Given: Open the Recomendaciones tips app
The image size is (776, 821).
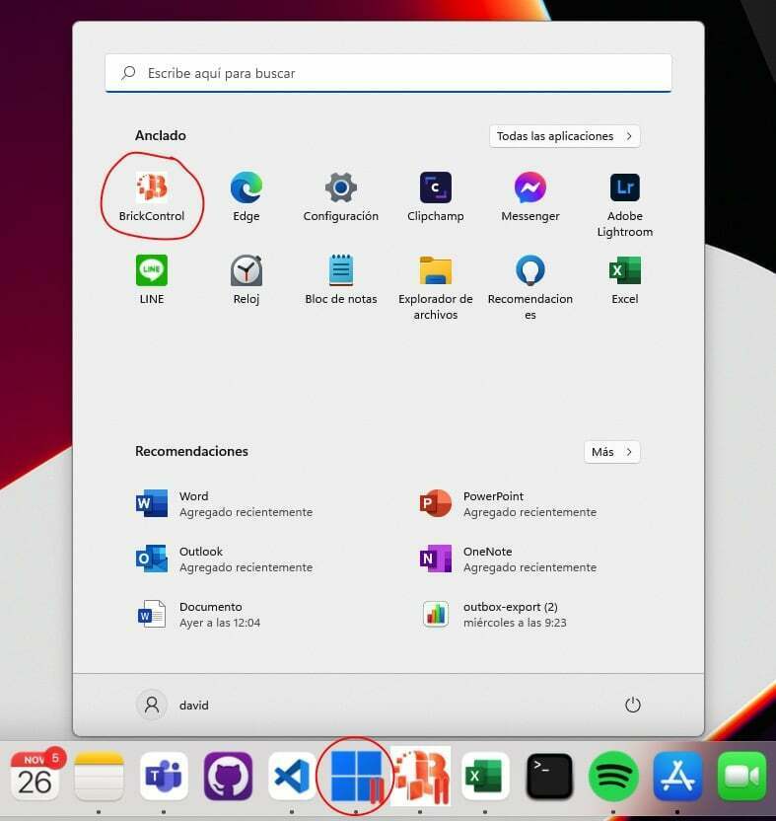Looking at the screenshot, I should click(x=530, y=288).
